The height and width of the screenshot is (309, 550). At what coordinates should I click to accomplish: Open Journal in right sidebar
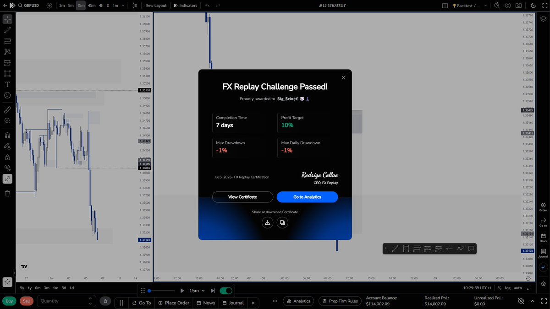[543, 254]
